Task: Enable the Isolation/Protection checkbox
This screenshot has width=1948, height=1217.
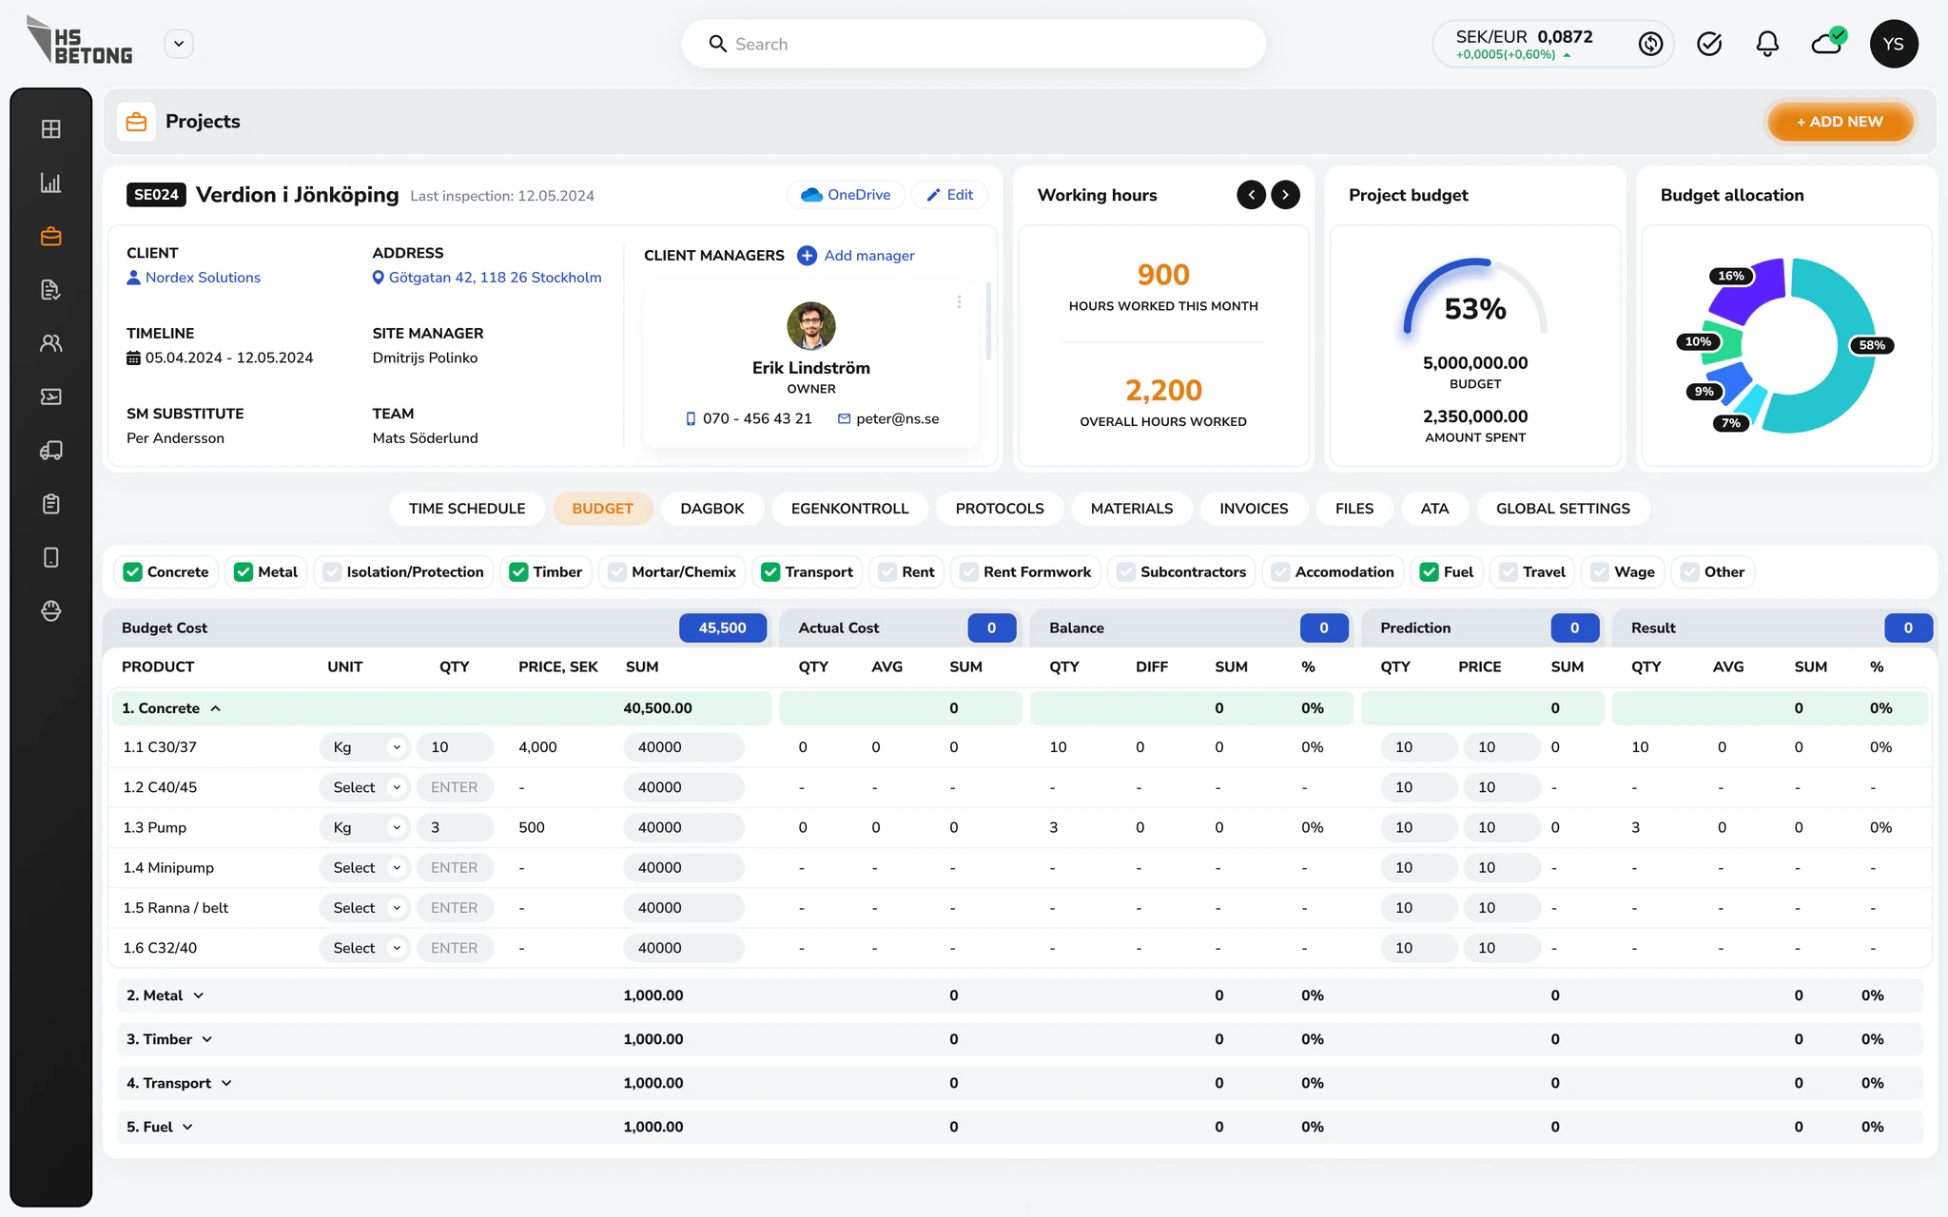Action: (x=332, y=572)
